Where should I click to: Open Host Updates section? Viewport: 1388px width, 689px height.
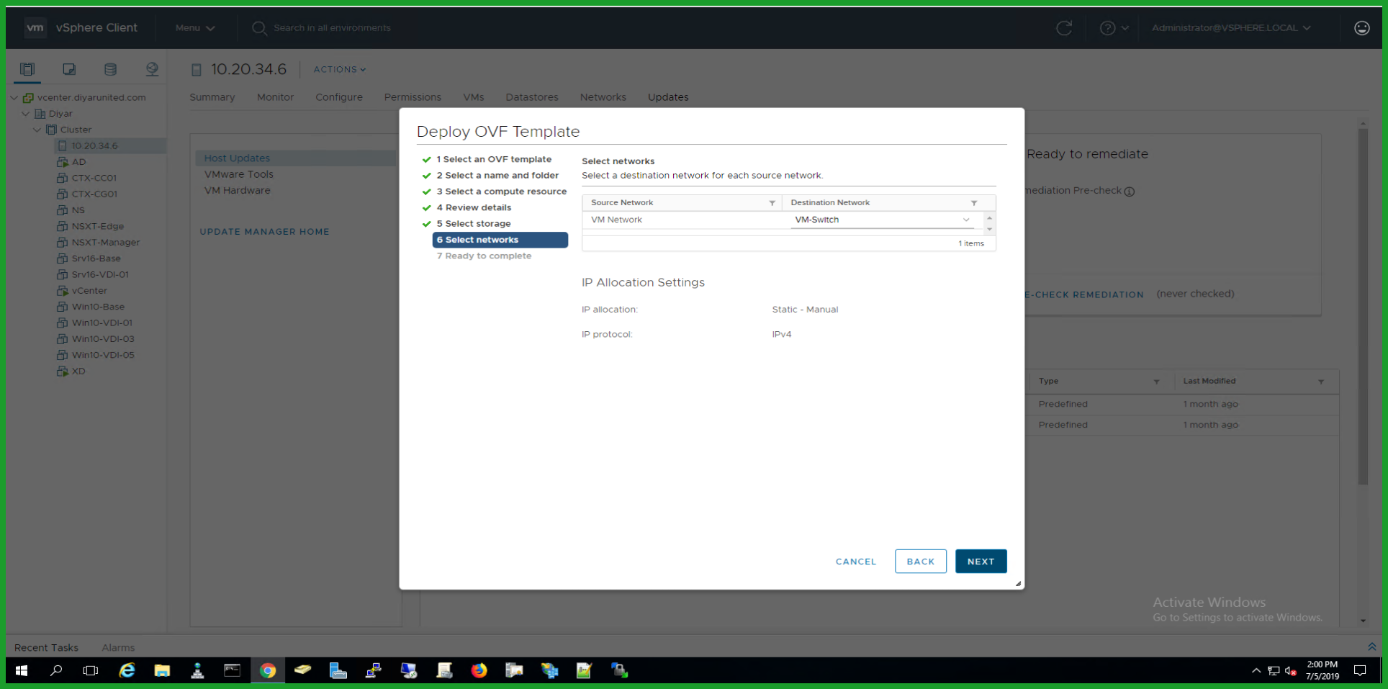click(x=295, y=158)
